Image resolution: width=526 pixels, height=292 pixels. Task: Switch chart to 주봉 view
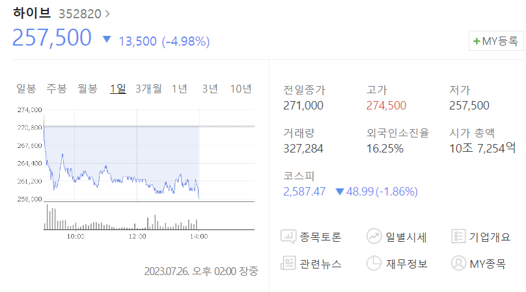click(x=57, y=89)
